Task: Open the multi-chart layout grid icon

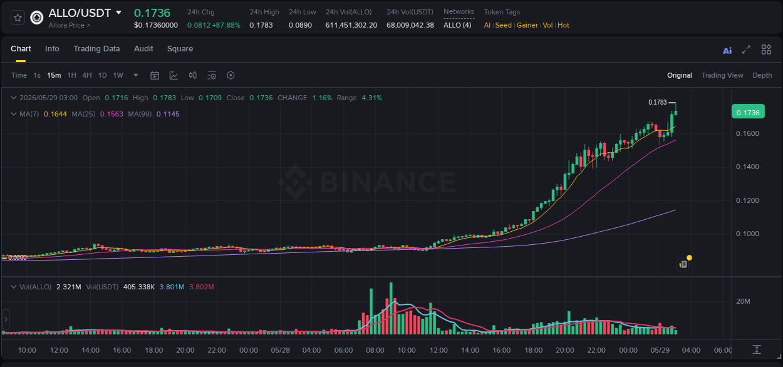Action: click(x=766, y=50)
